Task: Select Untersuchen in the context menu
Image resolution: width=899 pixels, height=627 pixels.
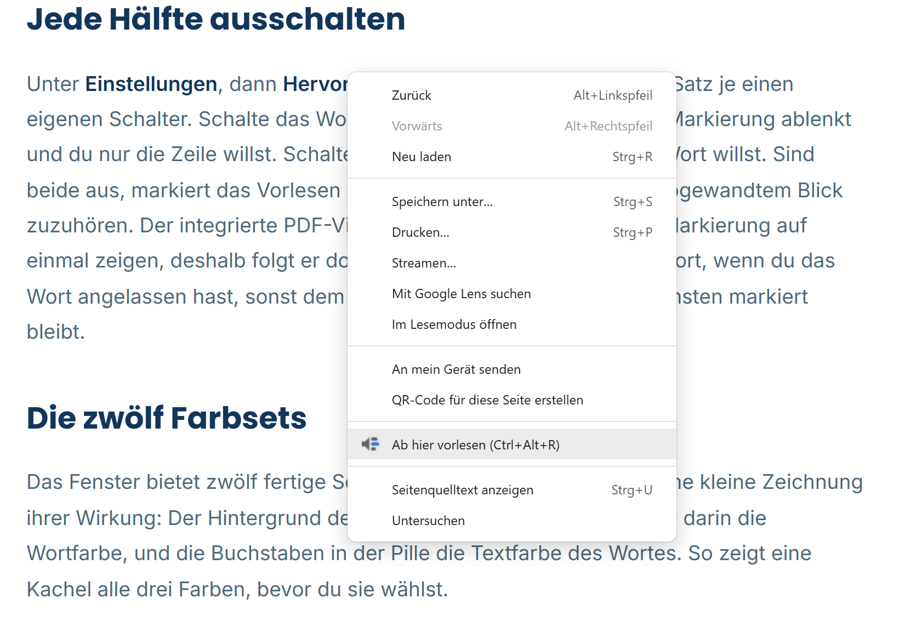Action: point(512,521)
